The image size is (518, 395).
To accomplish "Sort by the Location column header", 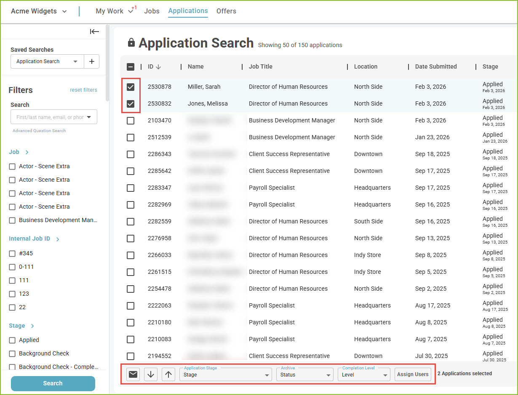I will click(366, 66).
